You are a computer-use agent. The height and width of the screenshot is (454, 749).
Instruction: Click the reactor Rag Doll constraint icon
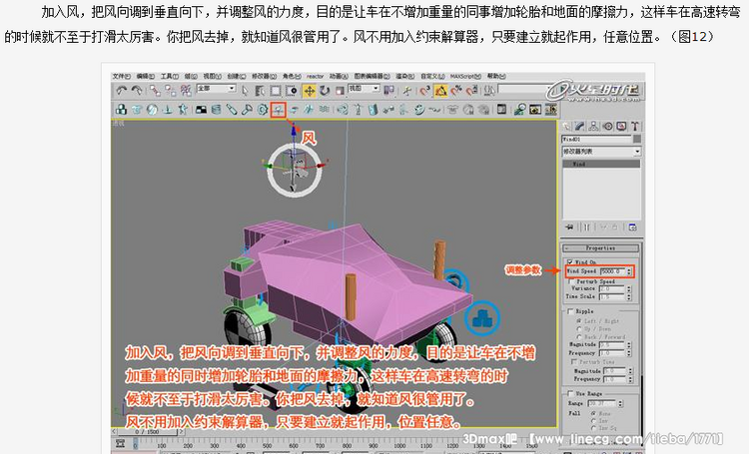(x=358, y=110)
